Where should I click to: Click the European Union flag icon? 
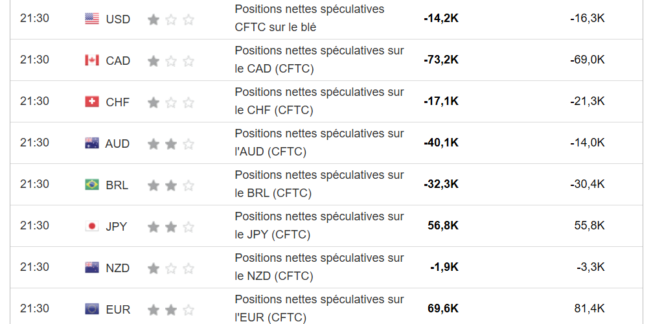(x=92, y=309)
